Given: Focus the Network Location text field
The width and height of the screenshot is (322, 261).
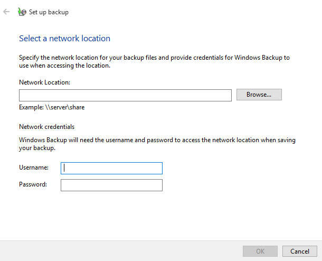Looking at the screenshot, I should 125,95.
